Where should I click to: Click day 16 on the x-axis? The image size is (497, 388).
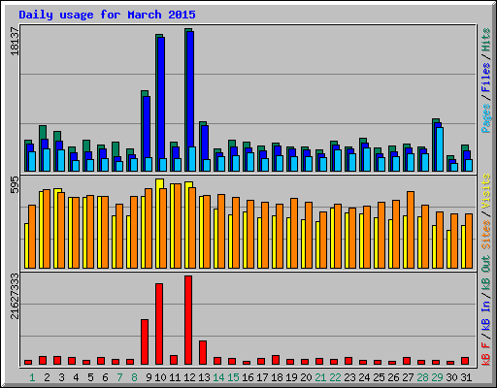pos(248,377)
